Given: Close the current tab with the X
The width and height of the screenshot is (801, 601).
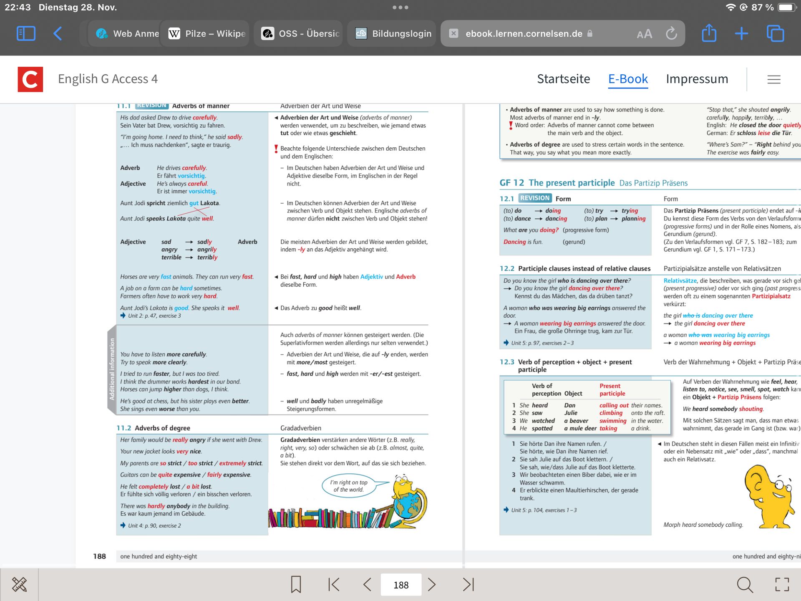Looking at the screenshot, I should click(x=453, y=33).
